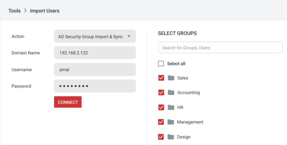Click the Management folder icon

pos(170,122)
